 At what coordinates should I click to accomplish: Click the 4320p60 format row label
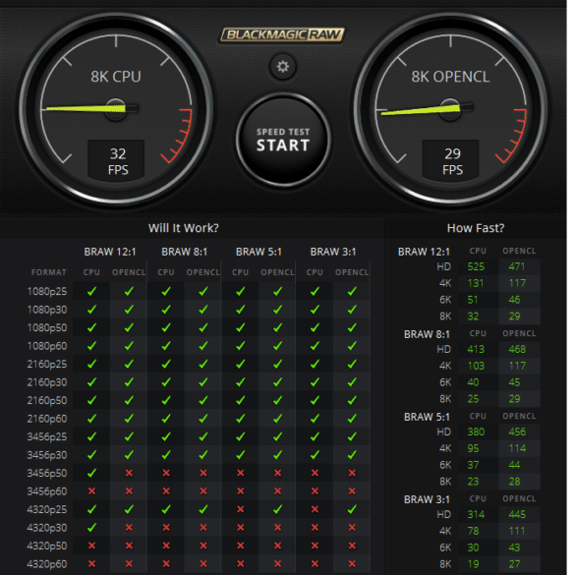click(x=47, y=564)
